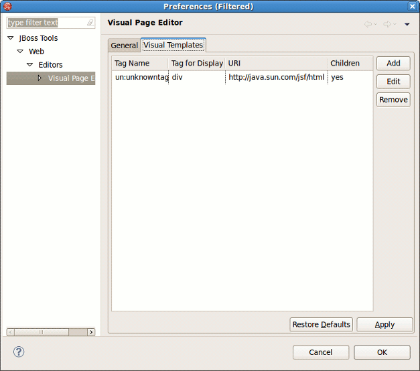Clear the filter text eraser icon
The image size is (420, 371).
pos(90,23)
